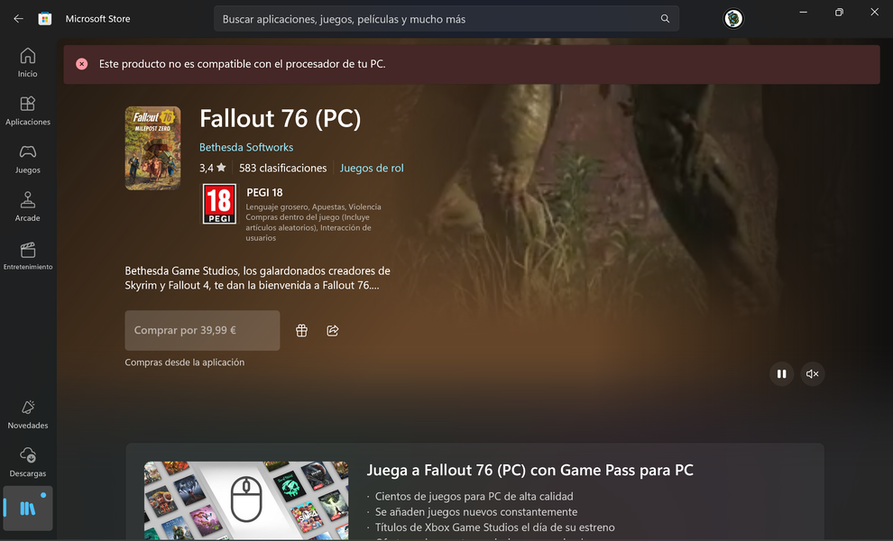Click the Lenguaje grosero content descriptors text
The image size is (893, 541).
click(x=313, y=222)
